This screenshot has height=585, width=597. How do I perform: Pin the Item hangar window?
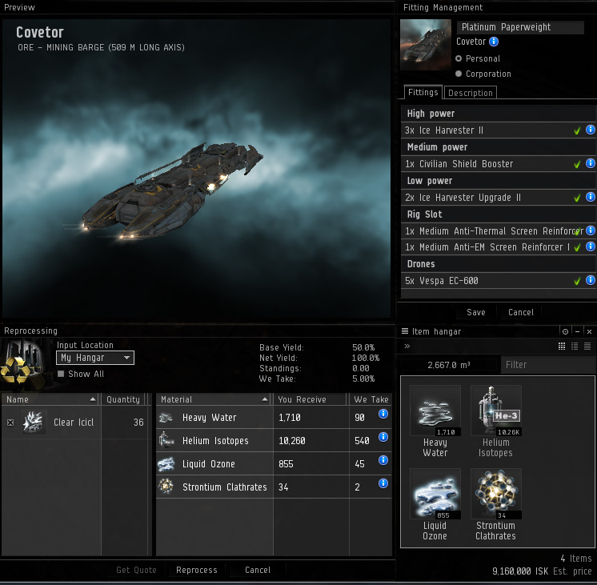[x=565, y=332]
